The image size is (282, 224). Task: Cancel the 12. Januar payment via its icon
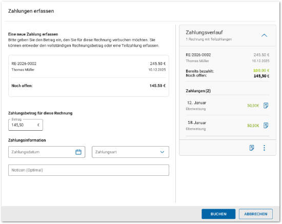point(266,106)
